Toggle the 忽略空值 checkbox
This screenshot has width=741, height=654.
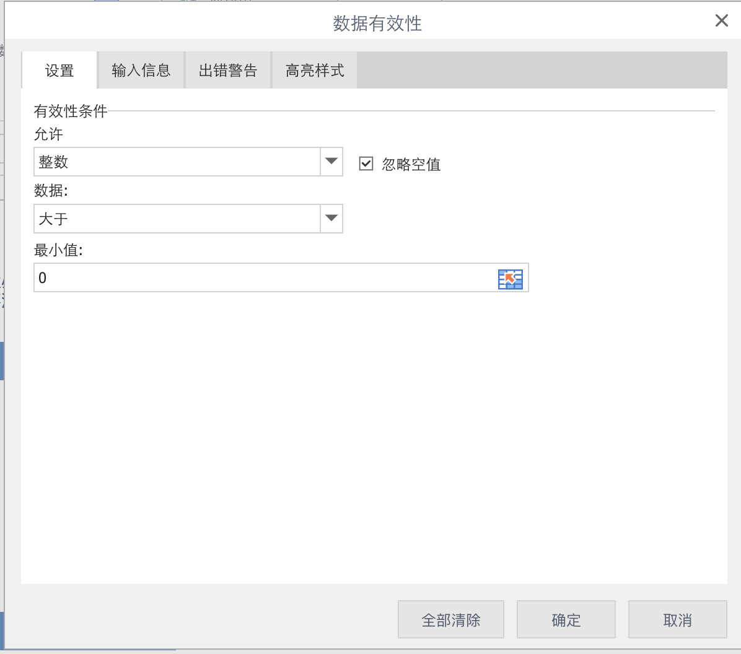[366, 163]
